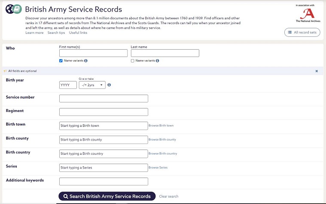Click the Birth year YYYY field
Image resolution: width=326 pixels, height=204 pixels.
68,85
